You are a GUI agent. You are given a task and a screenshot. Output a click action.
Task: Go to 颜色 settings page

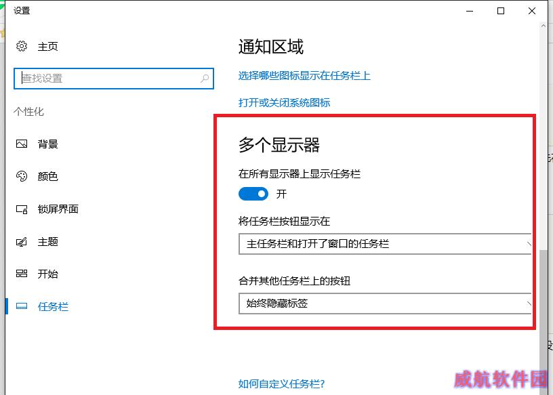tap(47, 176)
